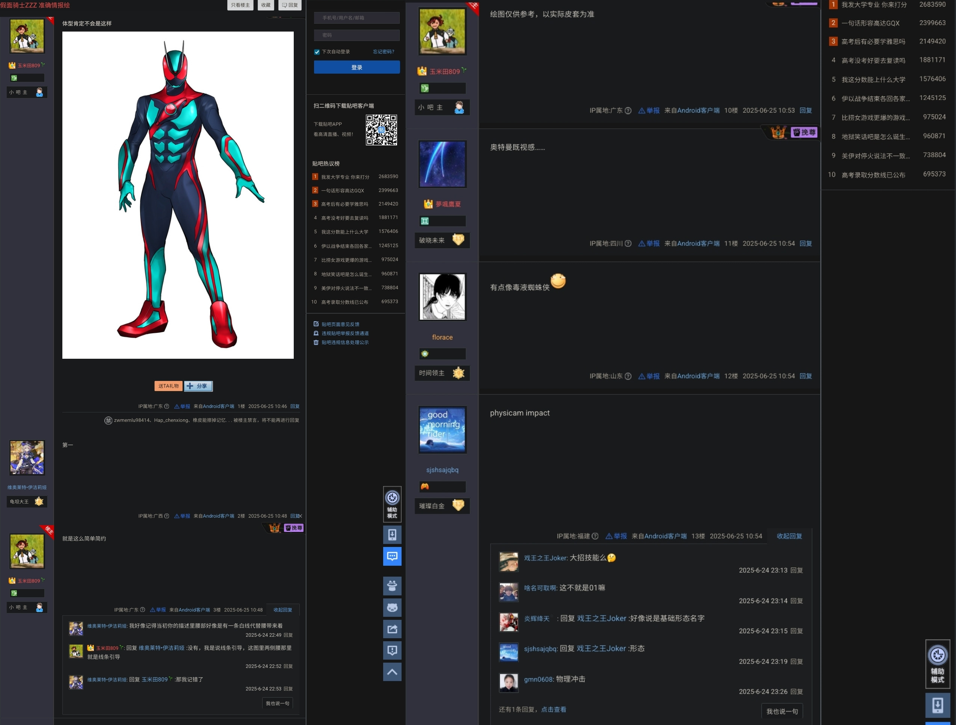Click the zodiac icon under 梦魂鹰夏

[x=425, y=221]
